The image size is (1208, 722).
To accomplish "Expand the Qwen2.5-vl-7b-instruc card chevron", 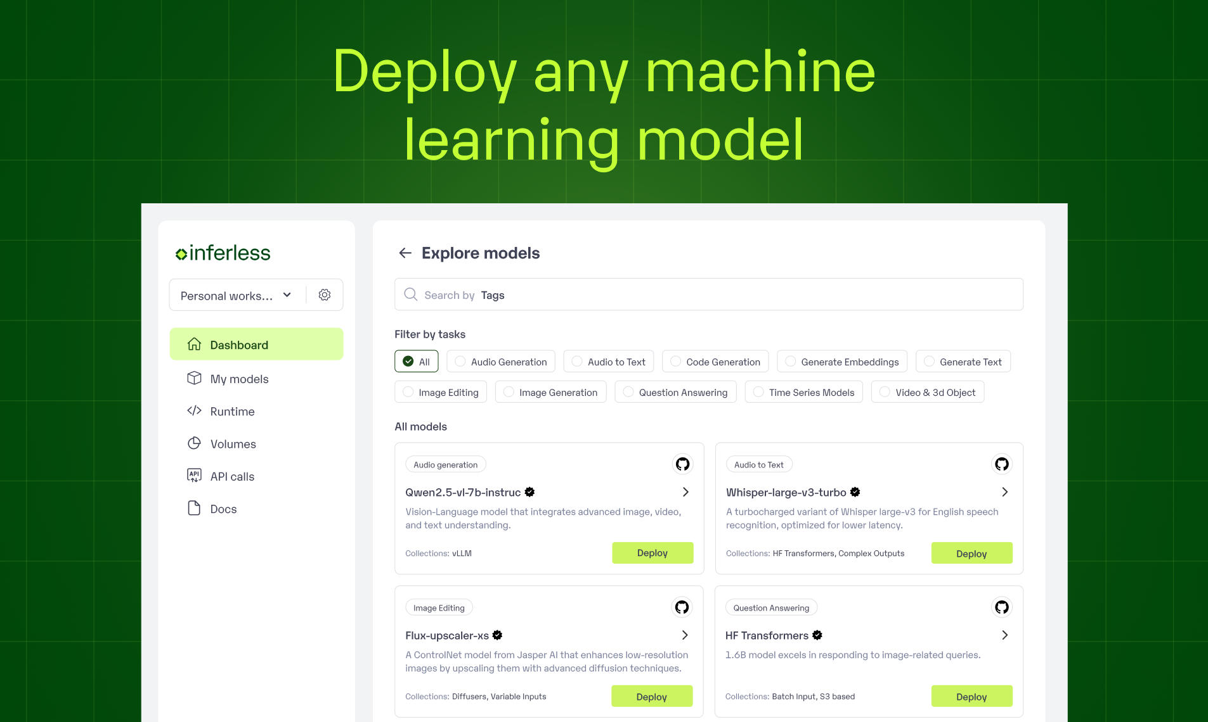I will [x=685, y=492].
